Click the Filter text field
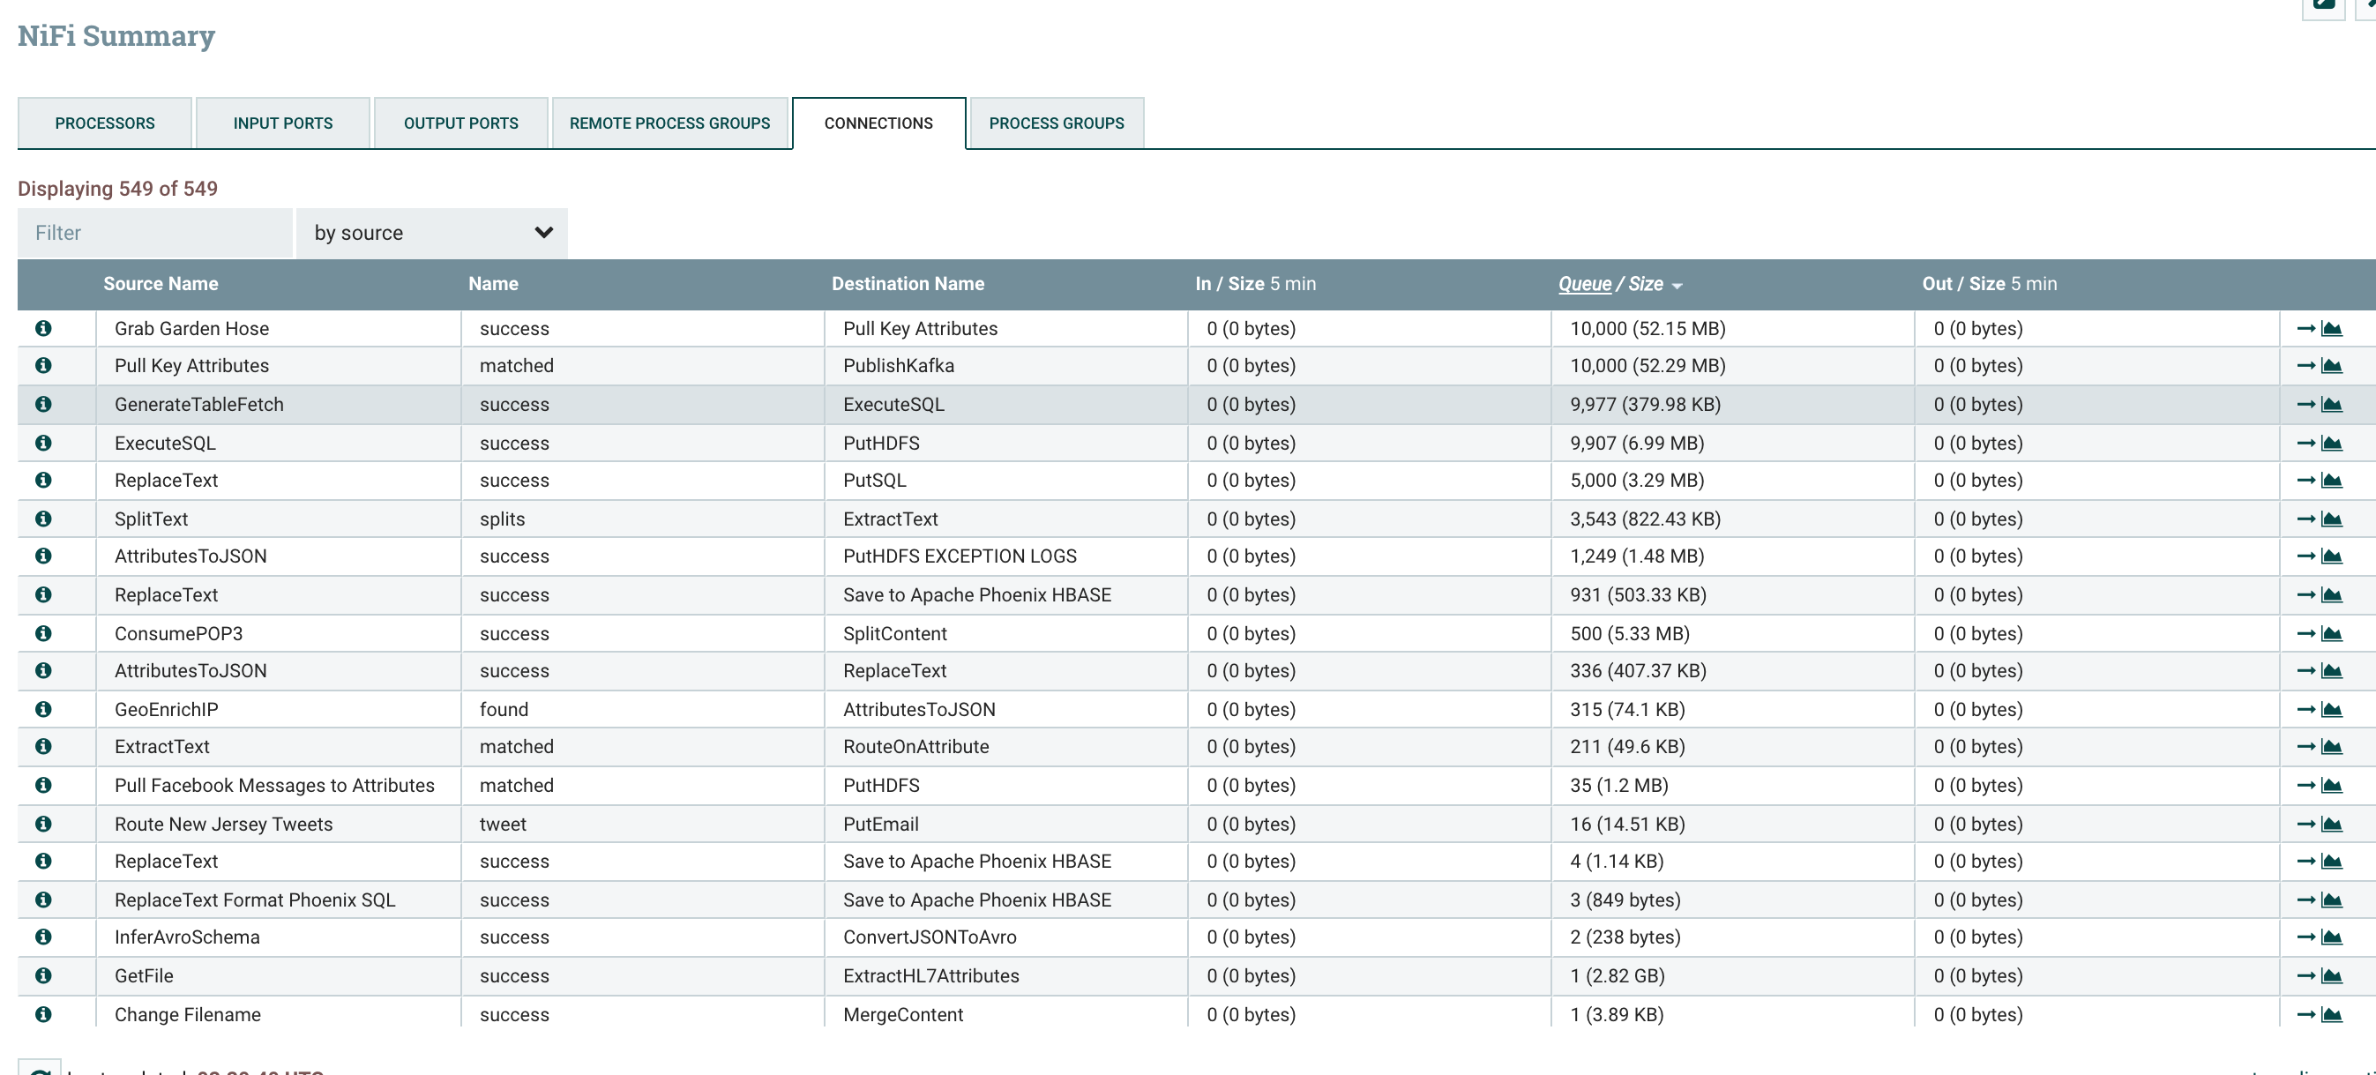The height and width of the screenshot is (1075, 2376). pyautogui.click(x=154, y=232)
